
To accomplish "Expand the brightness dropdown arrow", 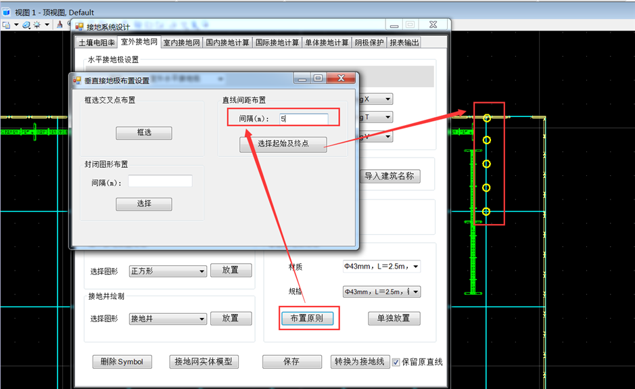I will point(47,25).
